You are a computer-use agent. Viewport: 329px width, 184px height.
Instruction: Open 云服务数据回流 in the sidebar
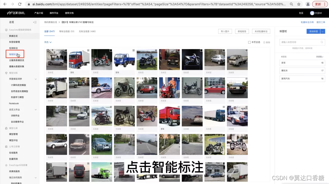16,60
